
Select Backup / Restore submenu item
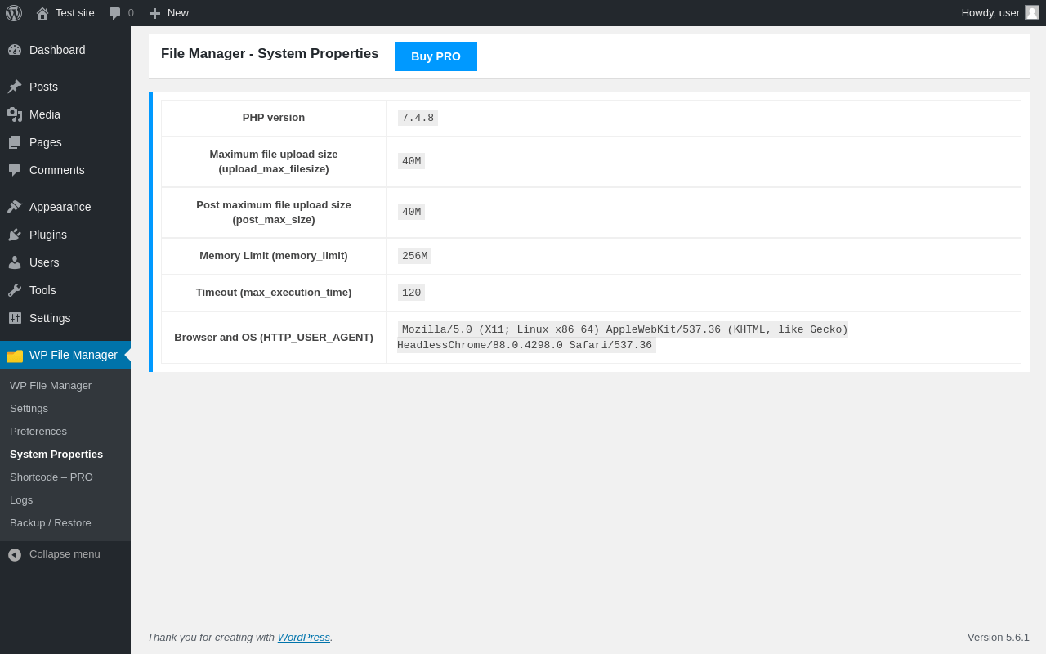pyautogui.click(x=51, y=523)
